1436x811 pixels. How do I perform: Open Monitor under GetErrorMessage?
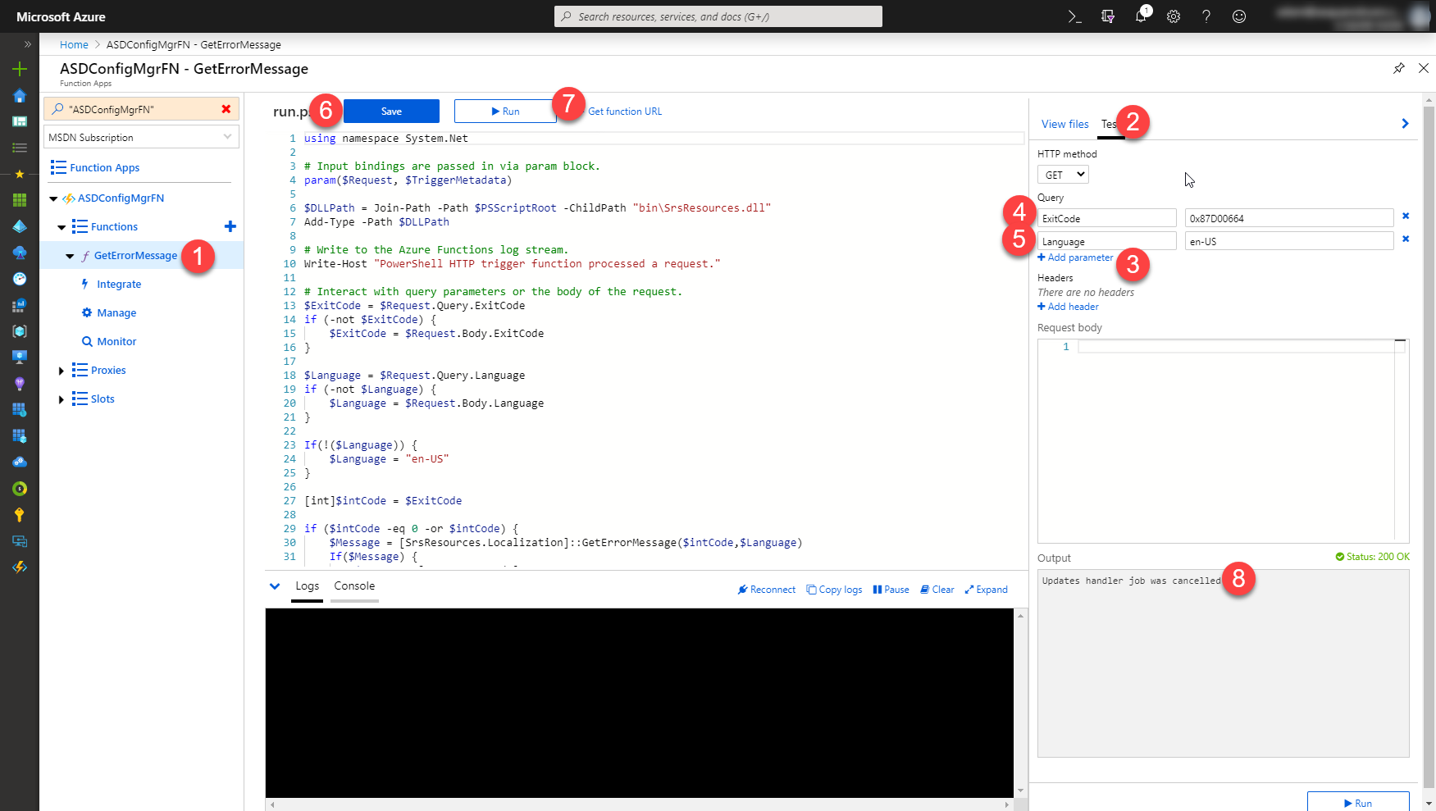[x=116, y=341]
